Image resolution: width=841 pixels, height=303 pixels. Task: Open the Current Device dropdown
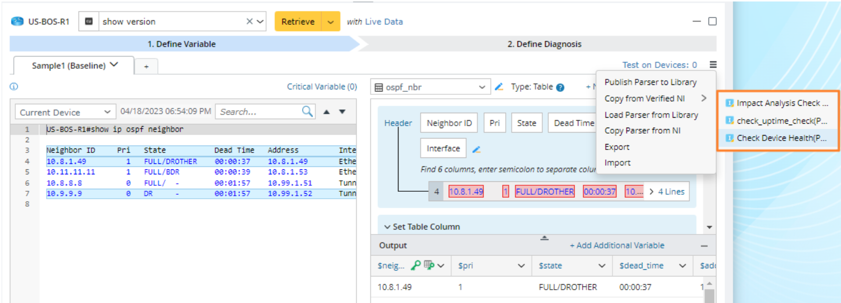65,112
